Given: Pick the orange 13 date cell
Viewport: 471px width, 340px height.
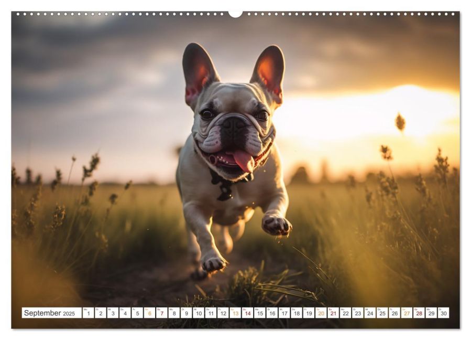Looking at the screenshot, I should [x=235, y=313].
